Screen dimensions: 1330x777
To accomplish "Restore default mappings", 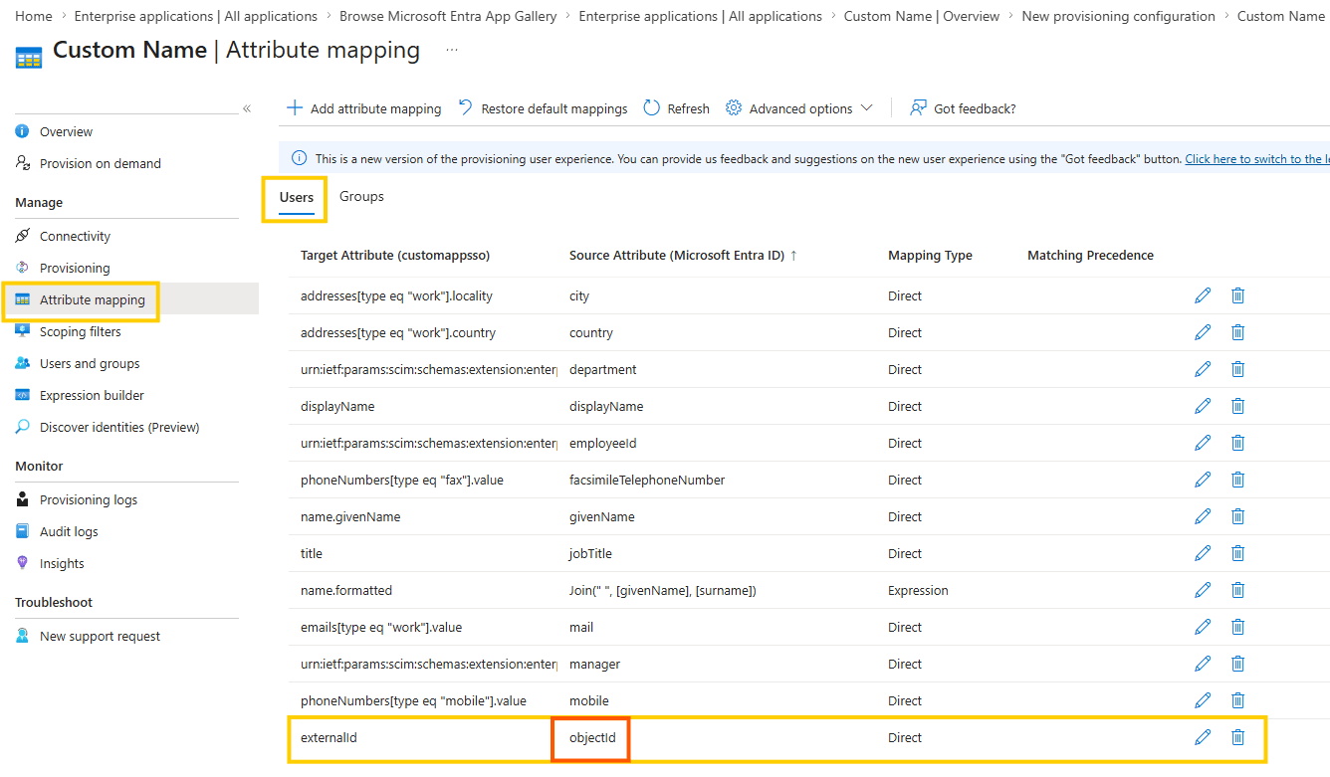I will (x=544, y=108).
